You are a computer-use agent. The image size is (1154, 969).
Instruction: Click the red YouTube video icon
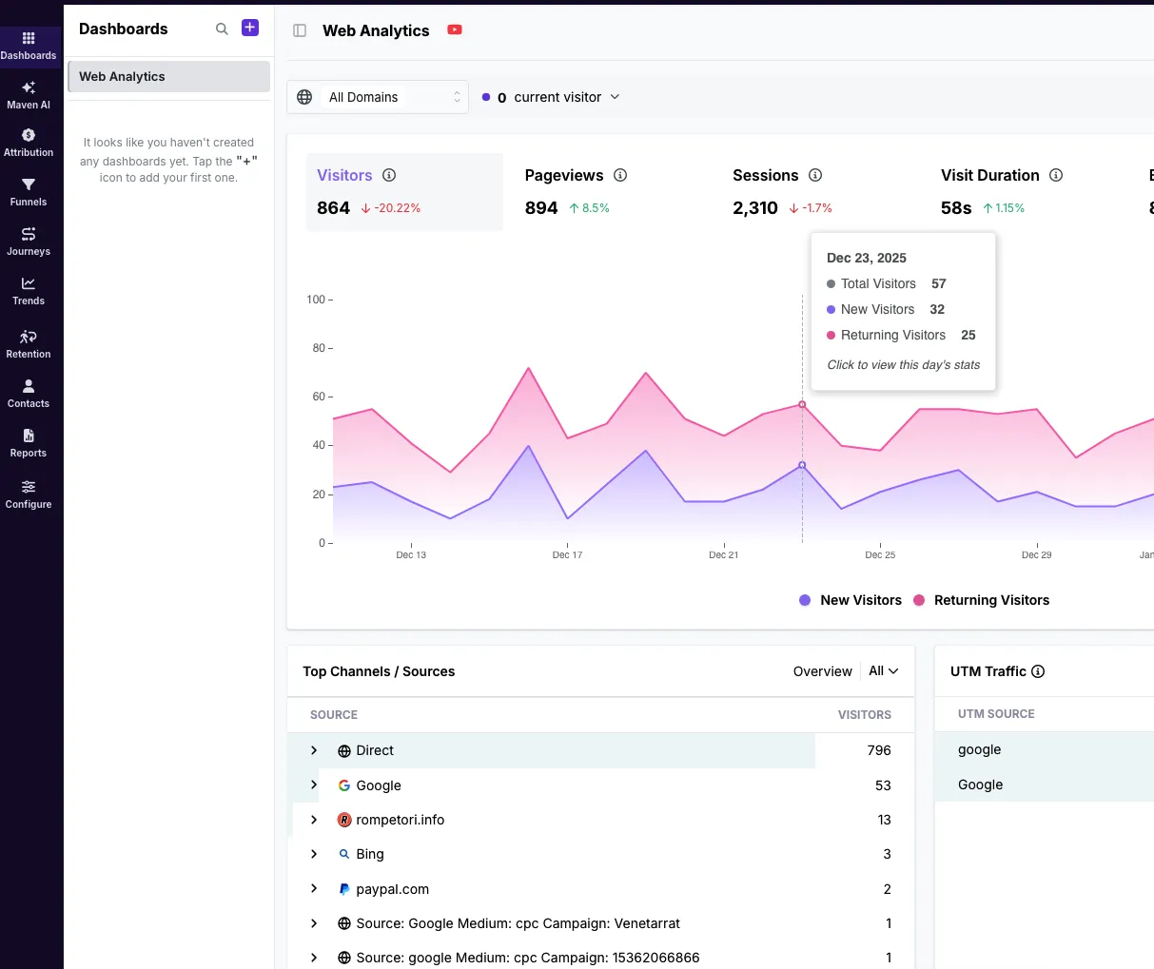coord(455,30)
